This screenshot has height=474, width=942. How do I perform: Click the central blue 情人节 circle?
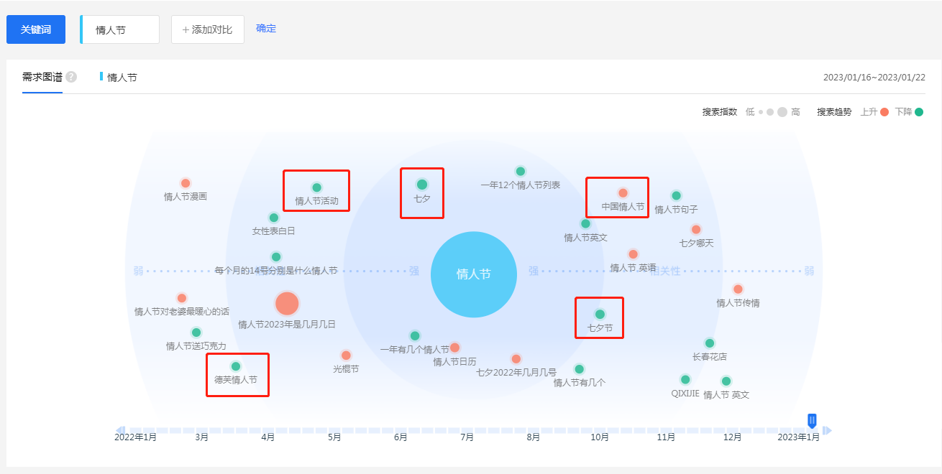tap(473, 274)
